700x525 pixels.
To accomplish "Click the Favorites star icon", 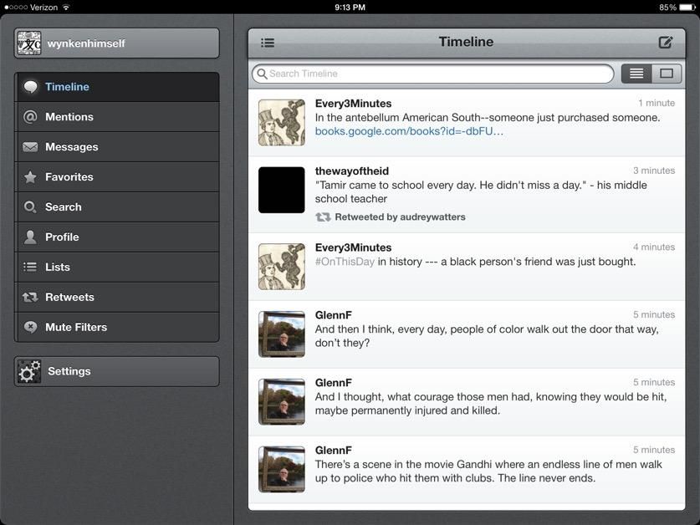I will [30, 177].
